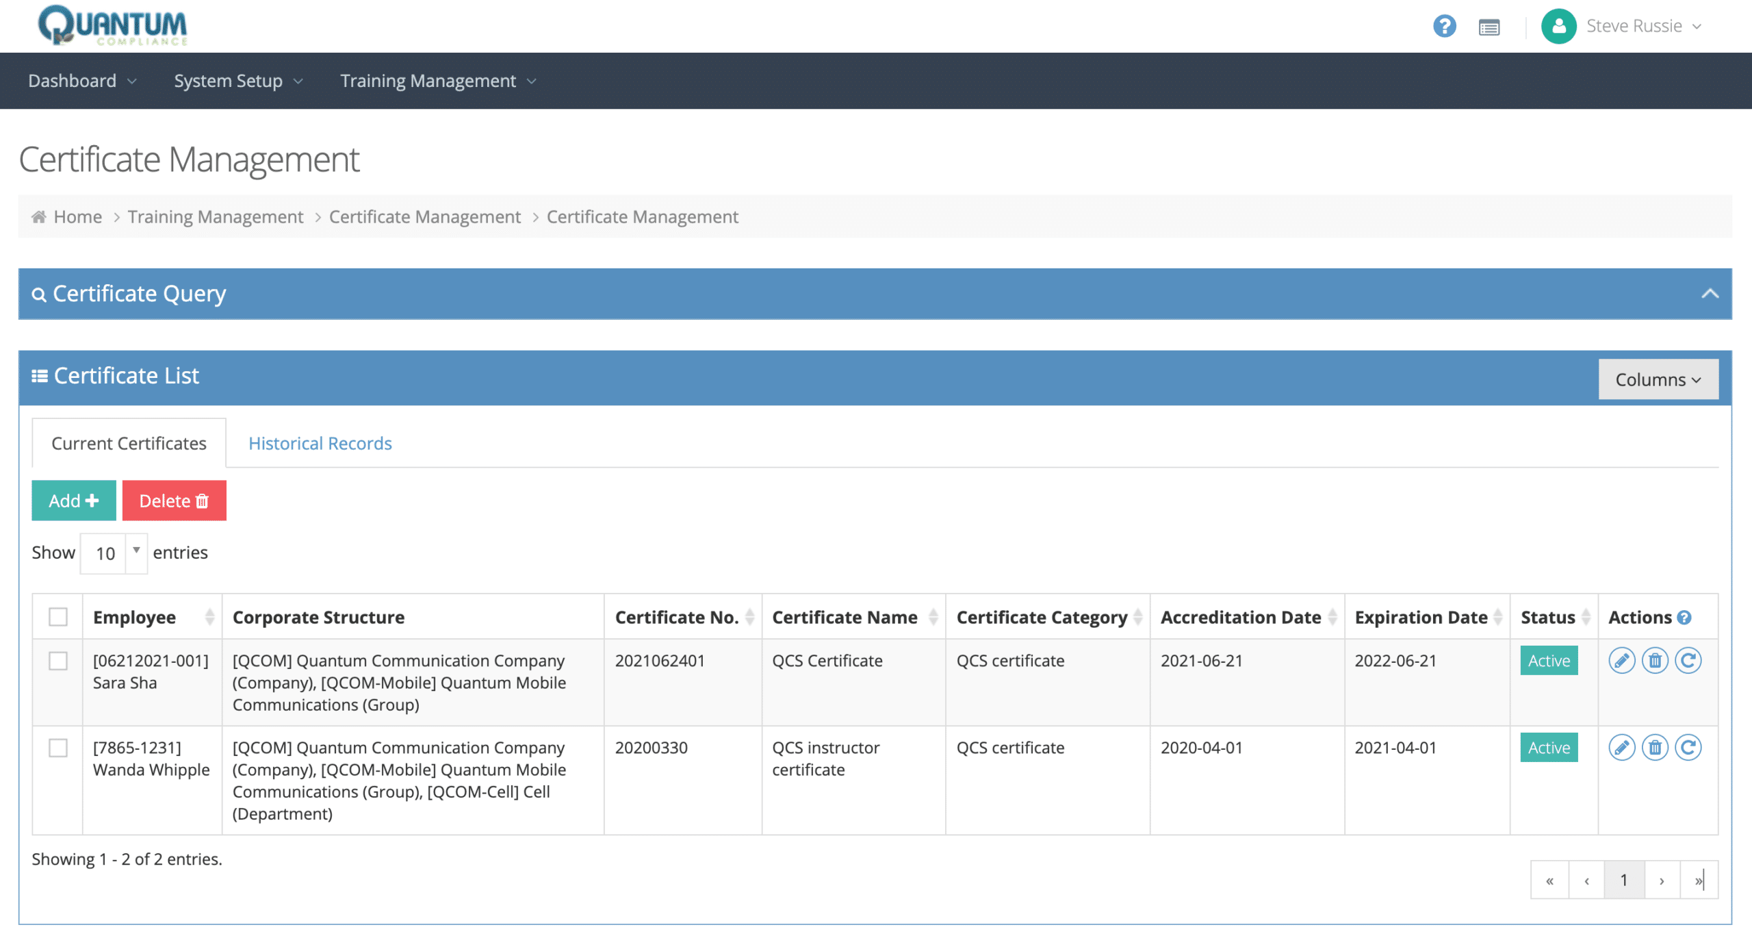Image resolution: width=1752 pixels, height=936 pixels.
Task: Click the Steve Russie avatar icon
Action: (x=1558, y=26)
